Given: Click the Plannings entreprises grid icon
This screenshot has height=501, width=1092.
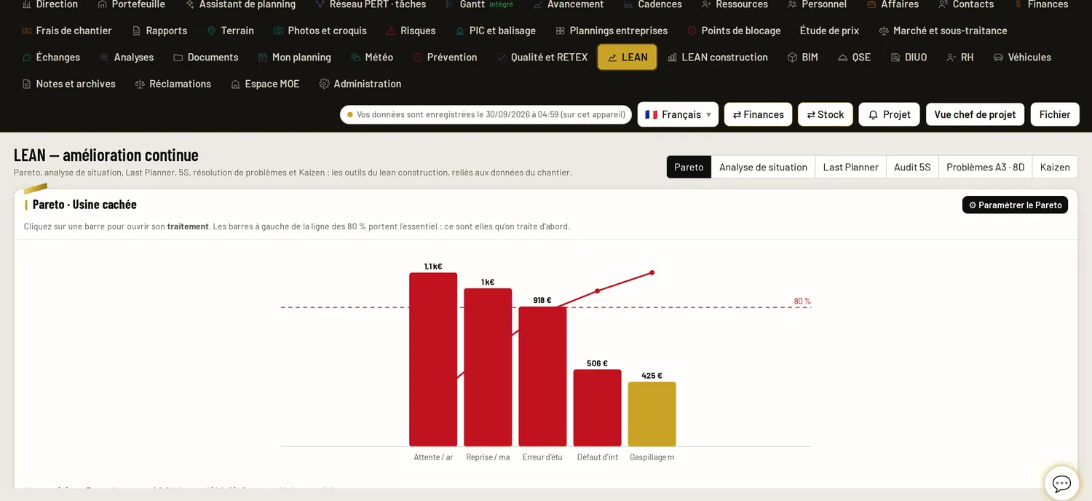Looking at the screenshot, I should click(x=561, y=31).
